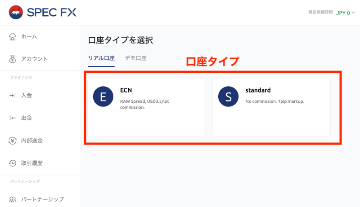Click the standard circle S avatar

[228, 97]
